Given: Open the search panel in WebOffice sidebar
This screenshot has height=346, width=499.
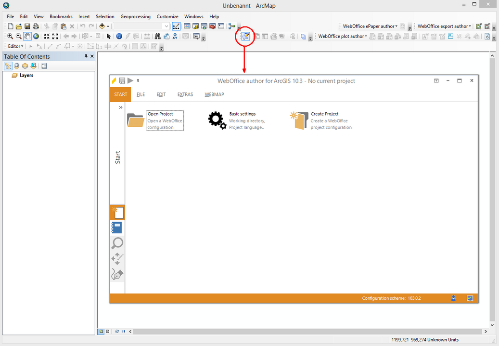Looking at the screenshot, I should [117, 243].
